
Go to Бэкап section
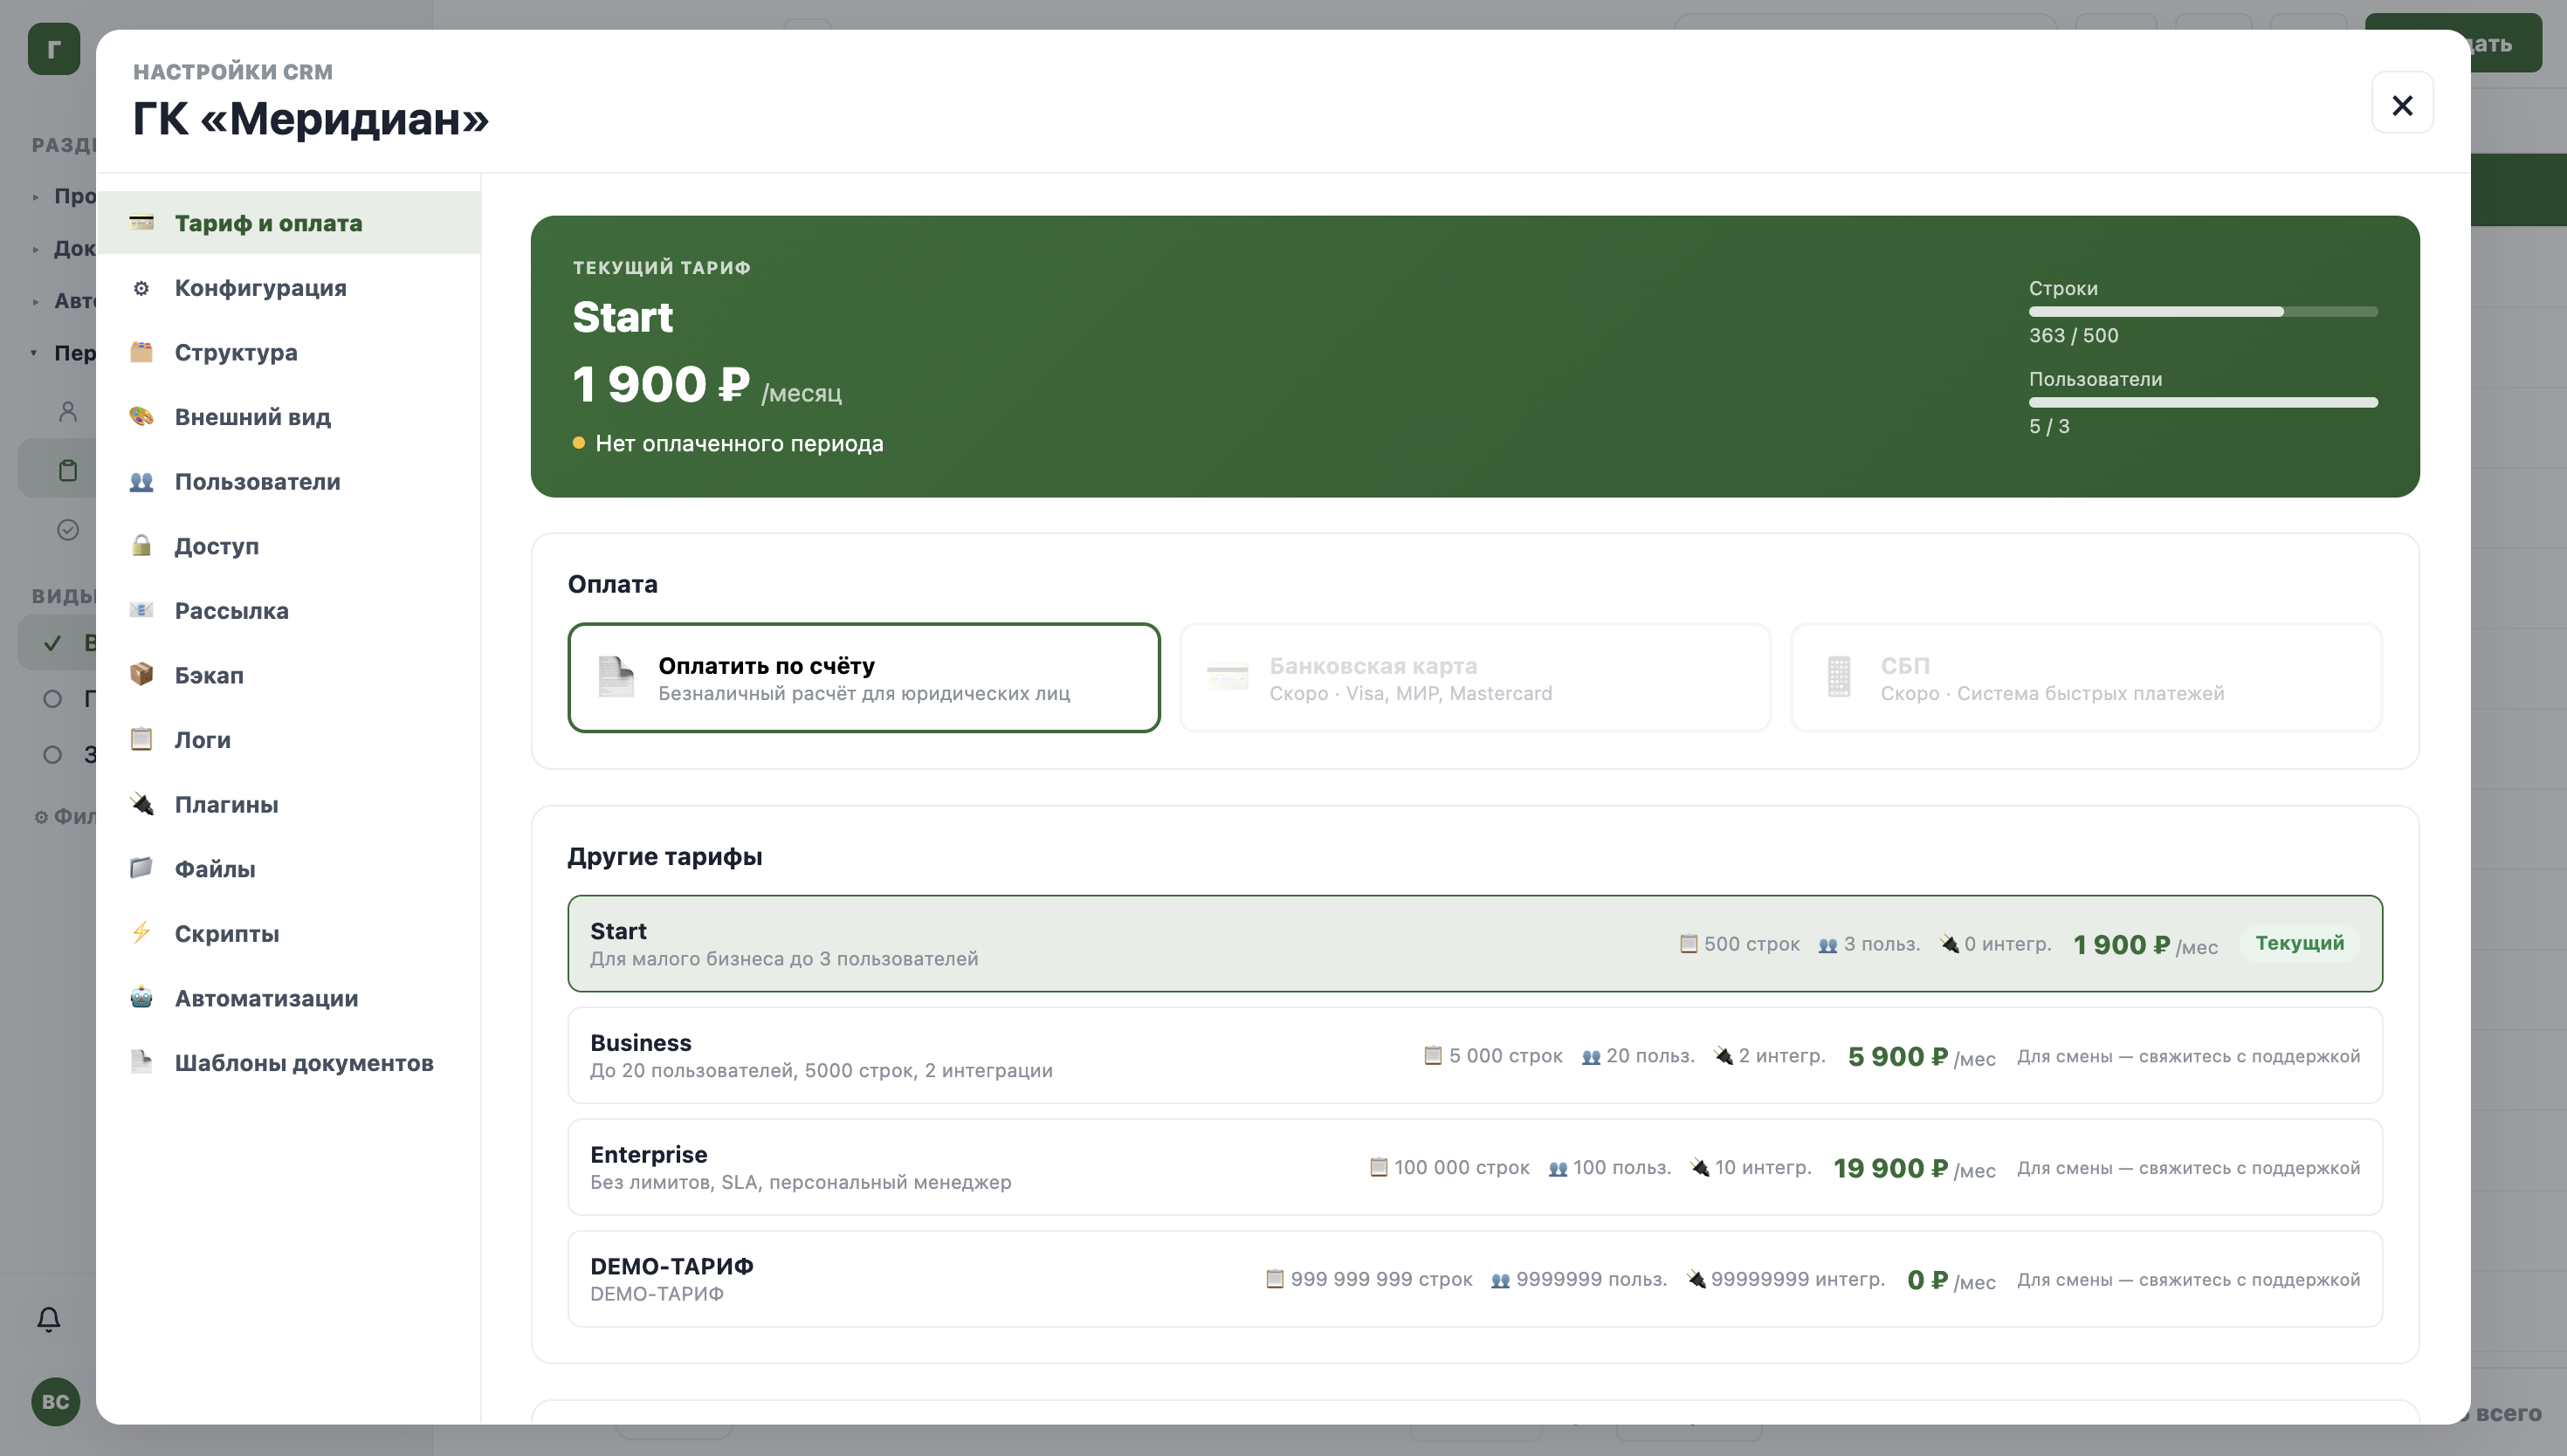click(289, 675)
